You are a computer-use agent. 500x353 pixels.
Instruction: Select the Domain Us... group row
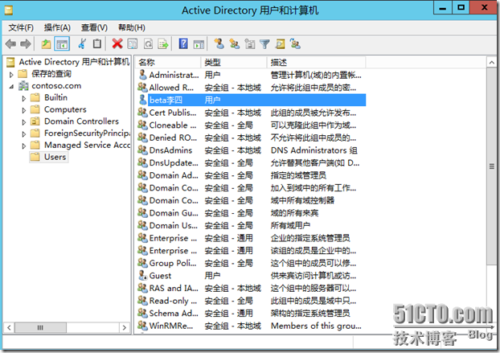[x=252, y=225]
